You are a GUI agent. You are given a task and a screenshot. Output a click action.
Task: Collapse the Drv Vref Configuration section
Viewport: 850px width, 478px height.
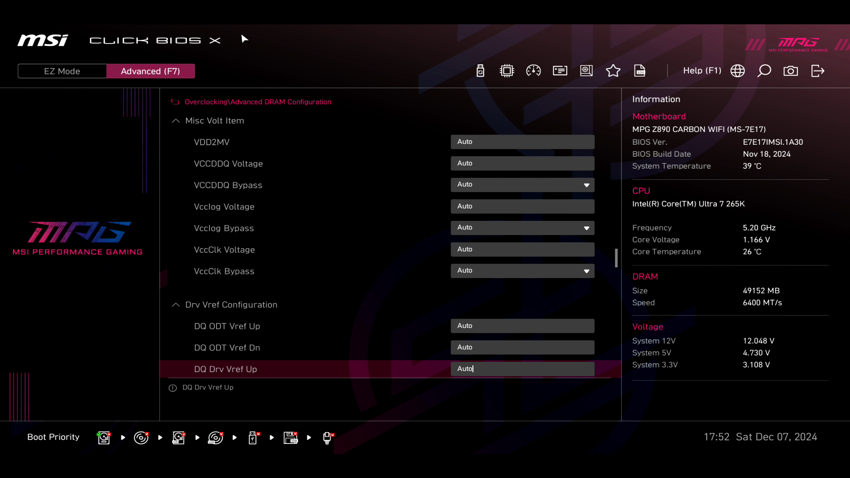click(x=176, y=305)
